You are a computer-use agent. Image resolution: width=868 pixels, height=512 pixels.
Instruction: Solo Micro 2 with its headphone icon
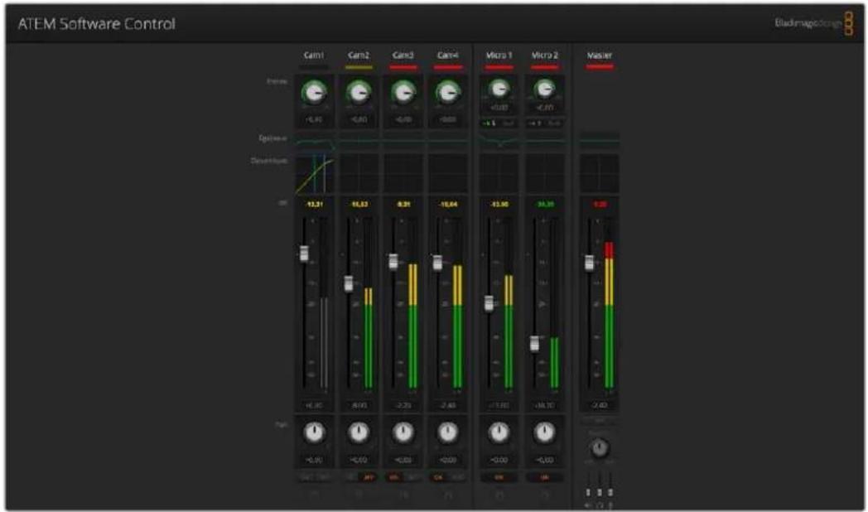[x=545, y=493]
